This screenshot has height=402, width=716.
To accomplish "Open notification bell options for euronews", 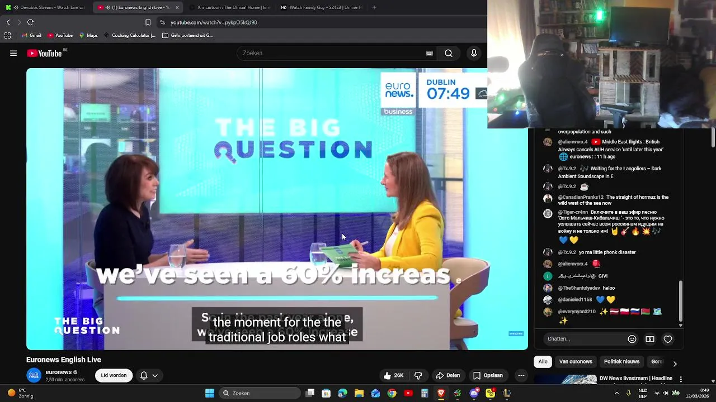I will point(149,376).
